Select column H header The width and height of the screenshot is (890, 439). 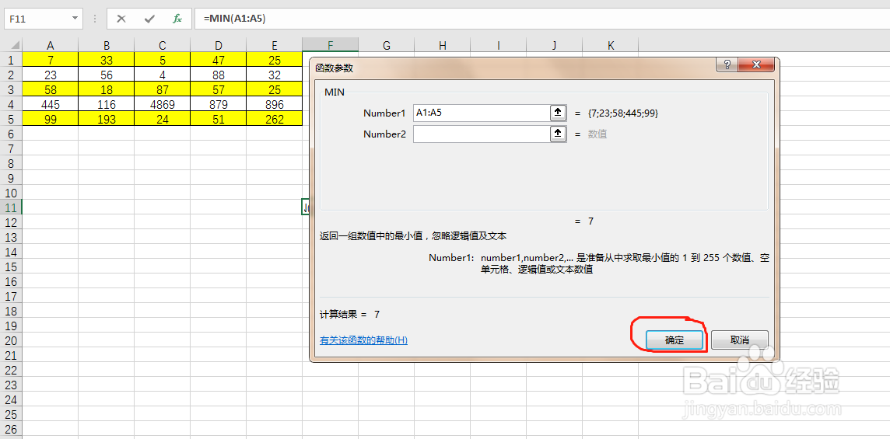[x=442, y=45]
